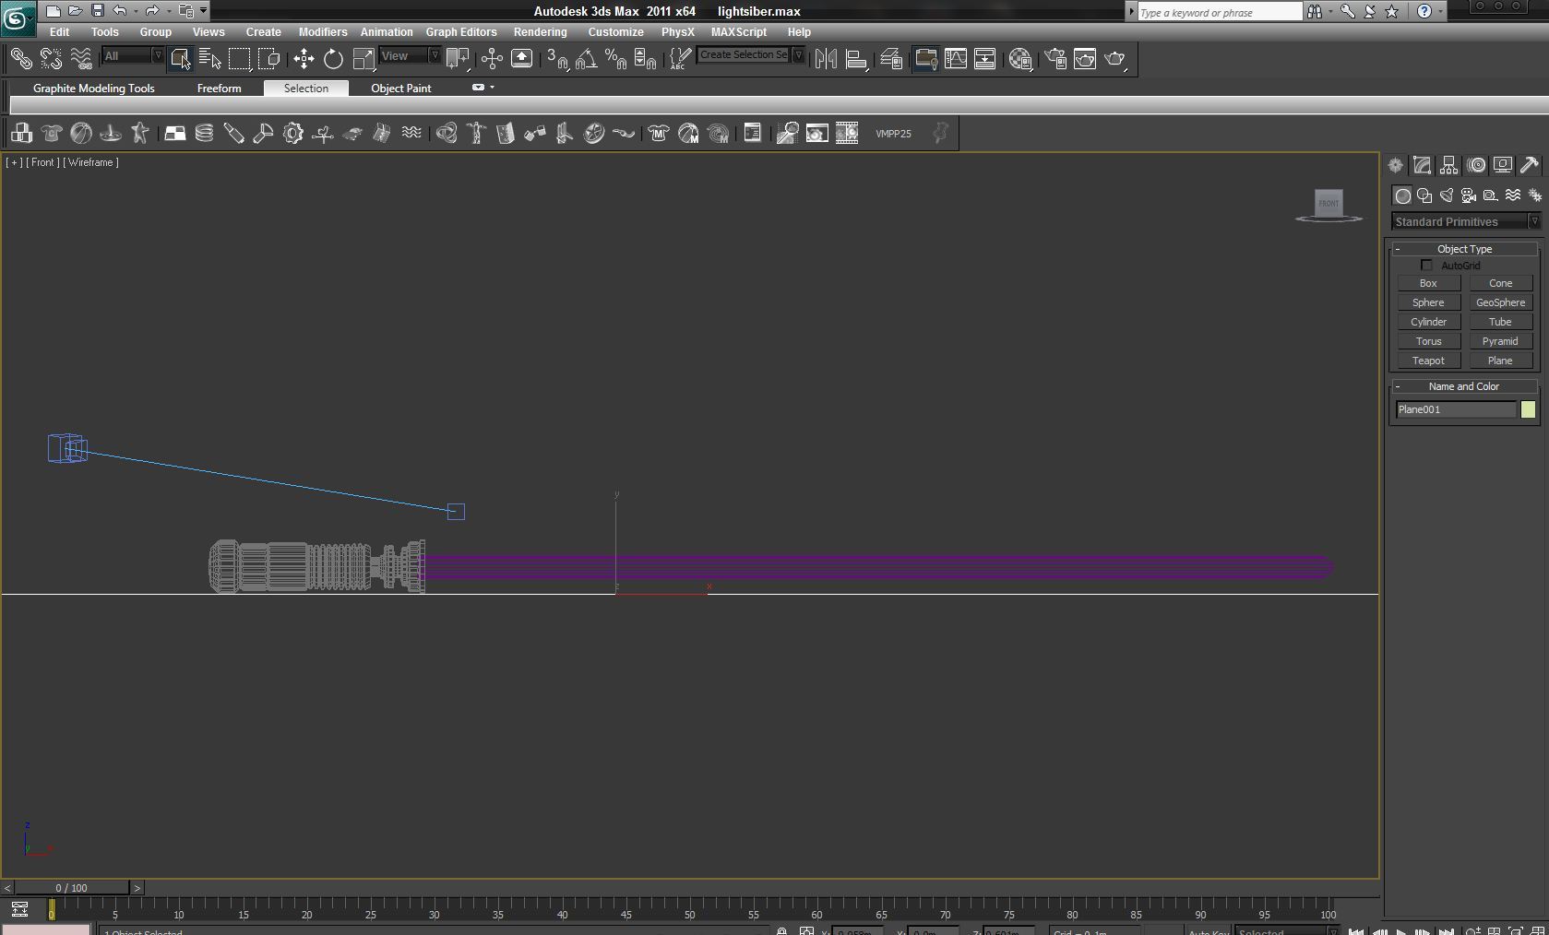Screen dimensions: 1549x935
Task: Open the selection filter All dropdown
Action: [x=132, y=56]
